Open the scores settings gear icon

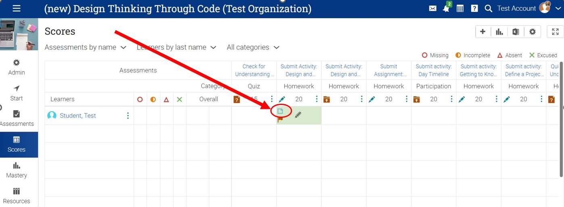tap(533, 32)
